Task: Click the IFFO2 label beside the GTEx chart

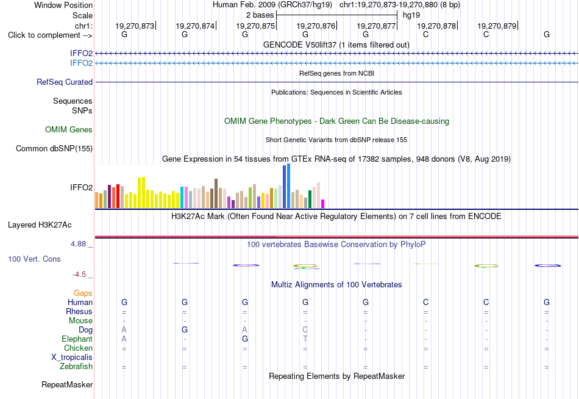Action: tap(81, 187)
